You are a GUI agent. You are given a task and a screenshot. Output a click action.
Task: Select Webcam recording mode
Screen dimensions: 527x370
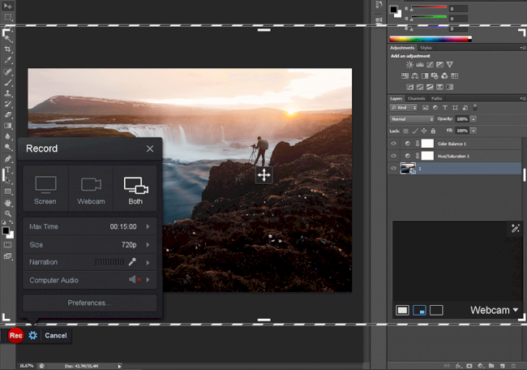(90, 189)
